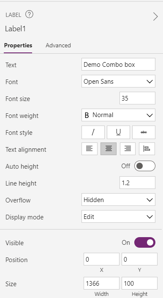163x298 pixels.
Task: Turn off the Visible toggle
Action: coord(145,243)
